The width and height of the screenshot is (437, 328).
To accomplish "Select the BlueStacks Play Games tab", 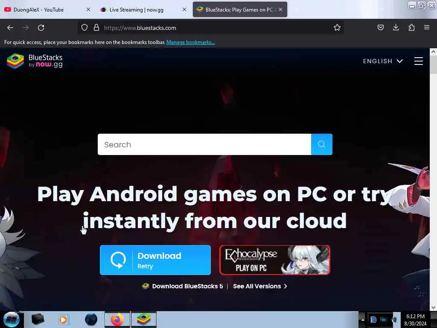I will click(240, 9).
